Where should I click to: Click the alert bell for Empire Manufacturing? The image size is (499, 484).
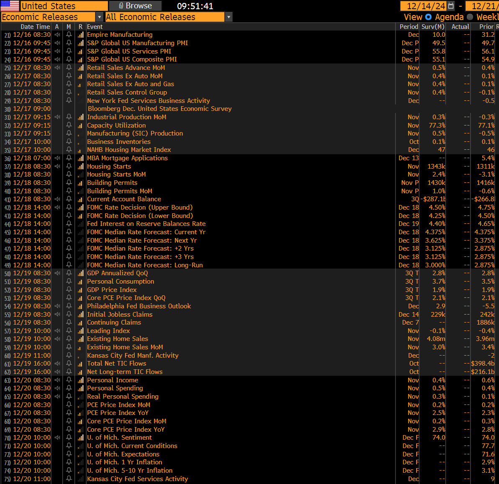tap(69, 35)
